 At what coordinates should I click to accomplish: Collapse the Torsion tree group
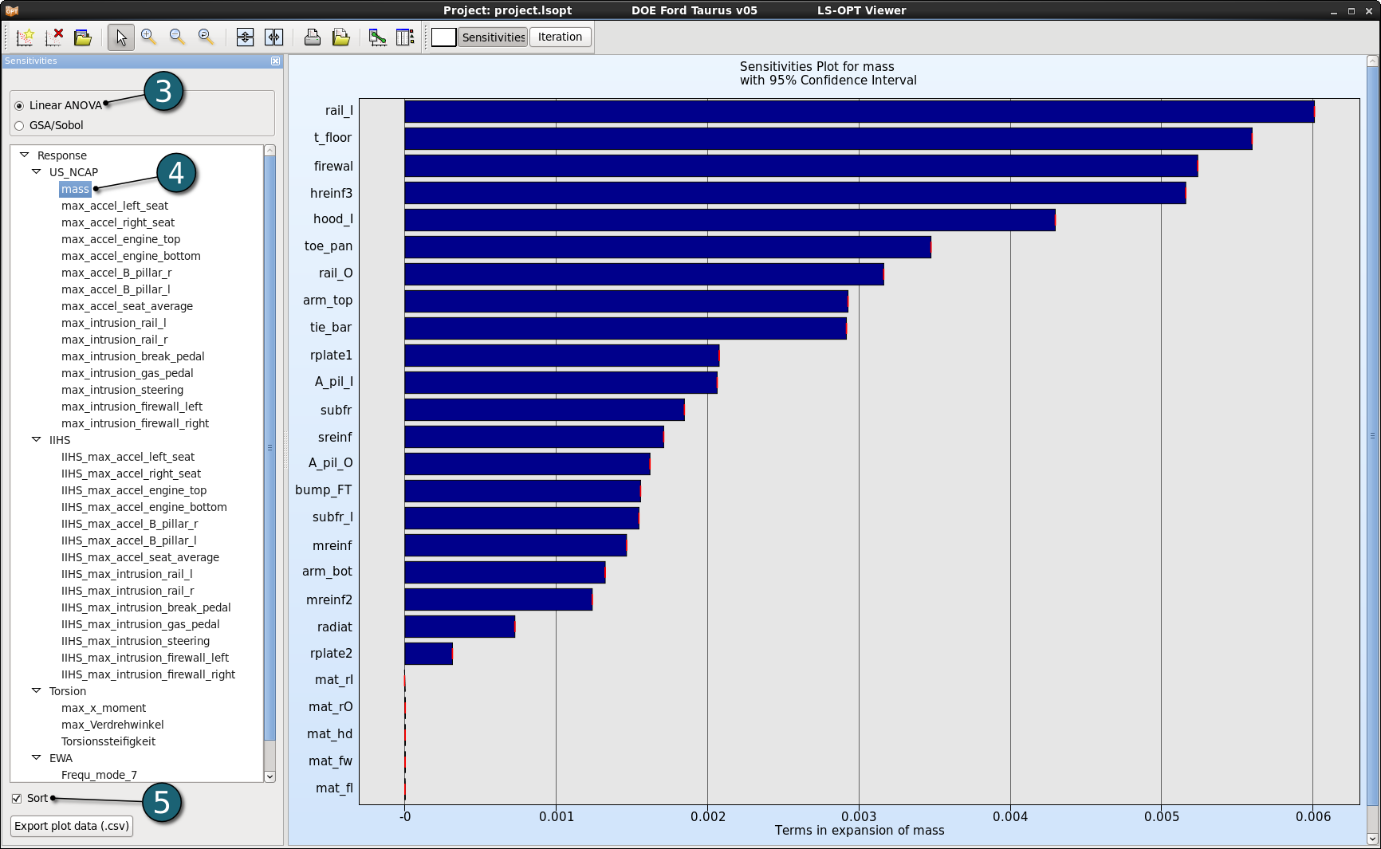36,690
